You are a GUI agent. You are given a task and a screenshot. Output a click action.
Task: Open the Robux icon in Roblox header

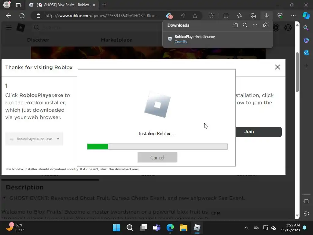tap(276, 28)
